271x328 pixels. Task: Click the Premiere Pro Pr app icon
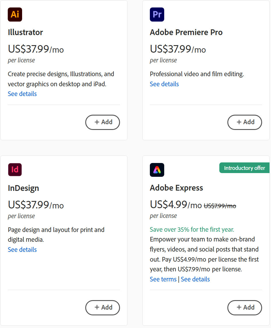[157, 14]
